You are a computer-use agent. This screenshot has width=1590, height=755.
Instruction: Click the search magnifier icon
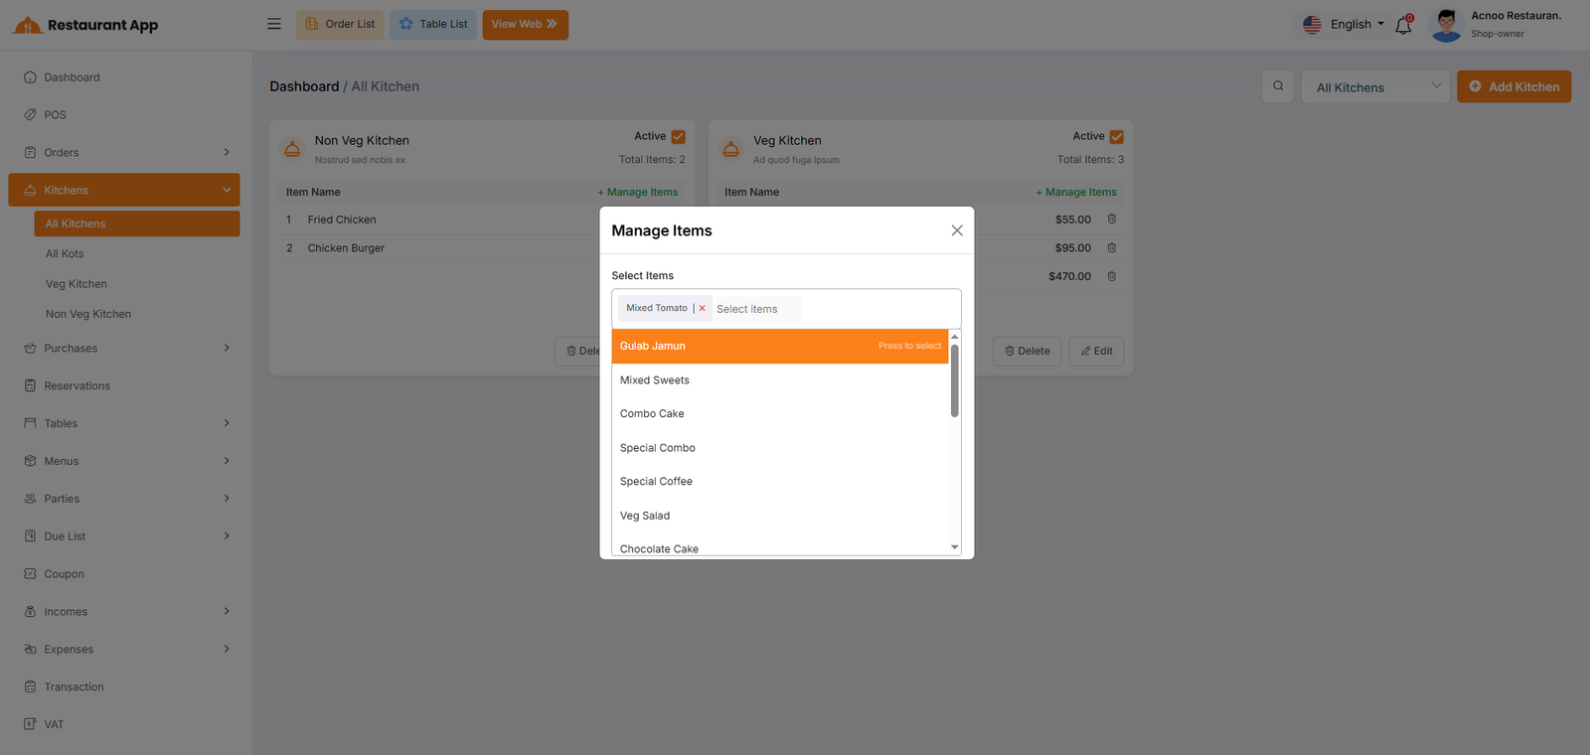pyautogui.click(x=1278, y=86)
